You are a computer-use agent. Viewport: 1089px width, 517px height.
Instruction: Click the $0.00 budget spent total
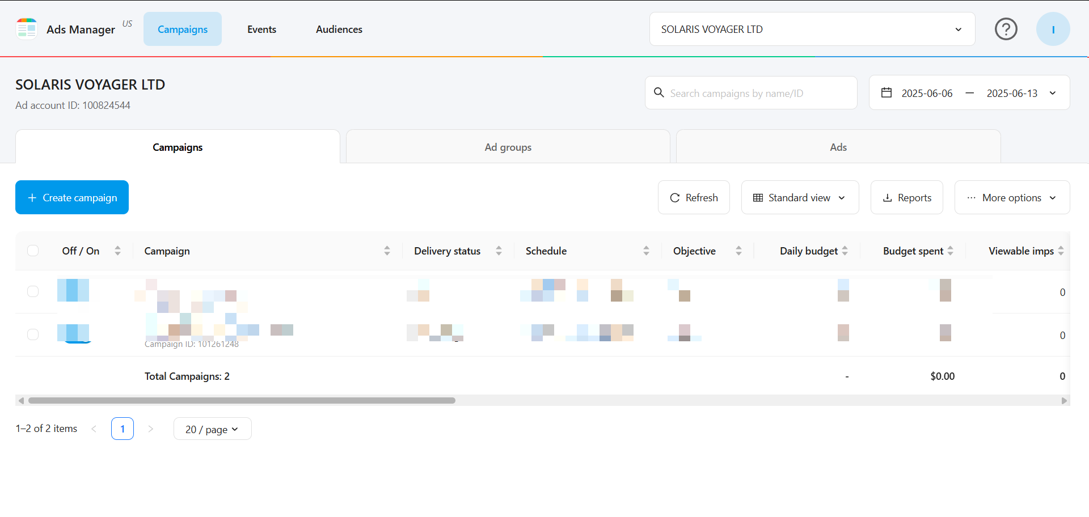click(x=942, y=376)
